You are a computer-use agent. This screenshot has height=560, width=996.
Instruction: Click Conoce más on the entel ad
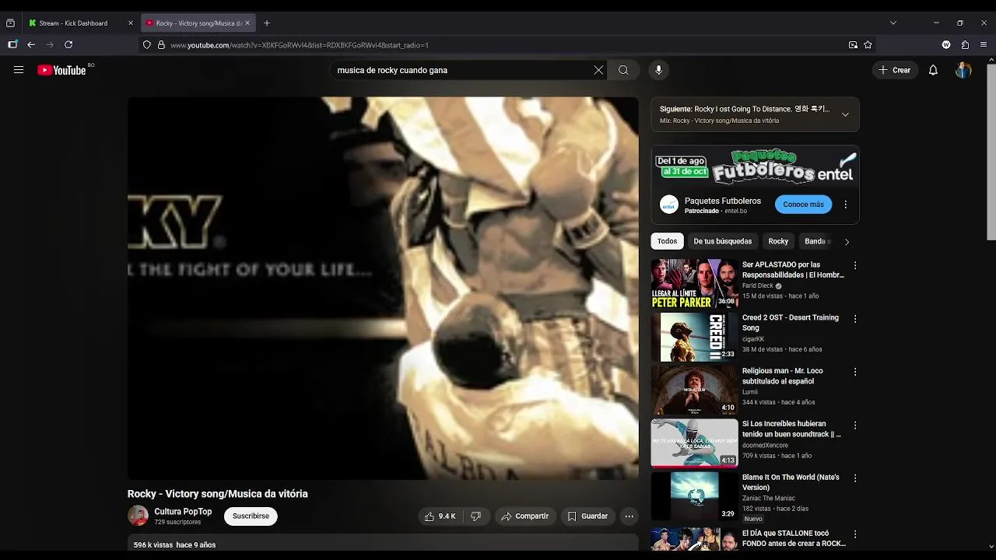point(803,205)
